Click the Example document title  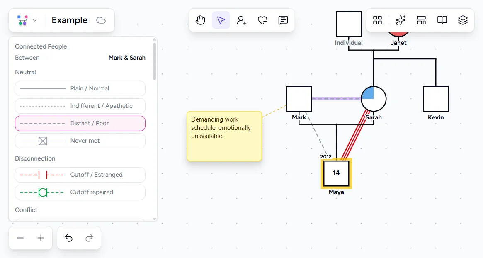click(70, 20)
